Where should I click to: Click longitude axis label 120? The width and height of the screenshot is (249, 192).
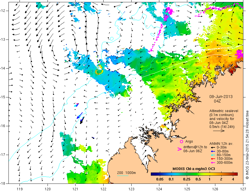48,189
